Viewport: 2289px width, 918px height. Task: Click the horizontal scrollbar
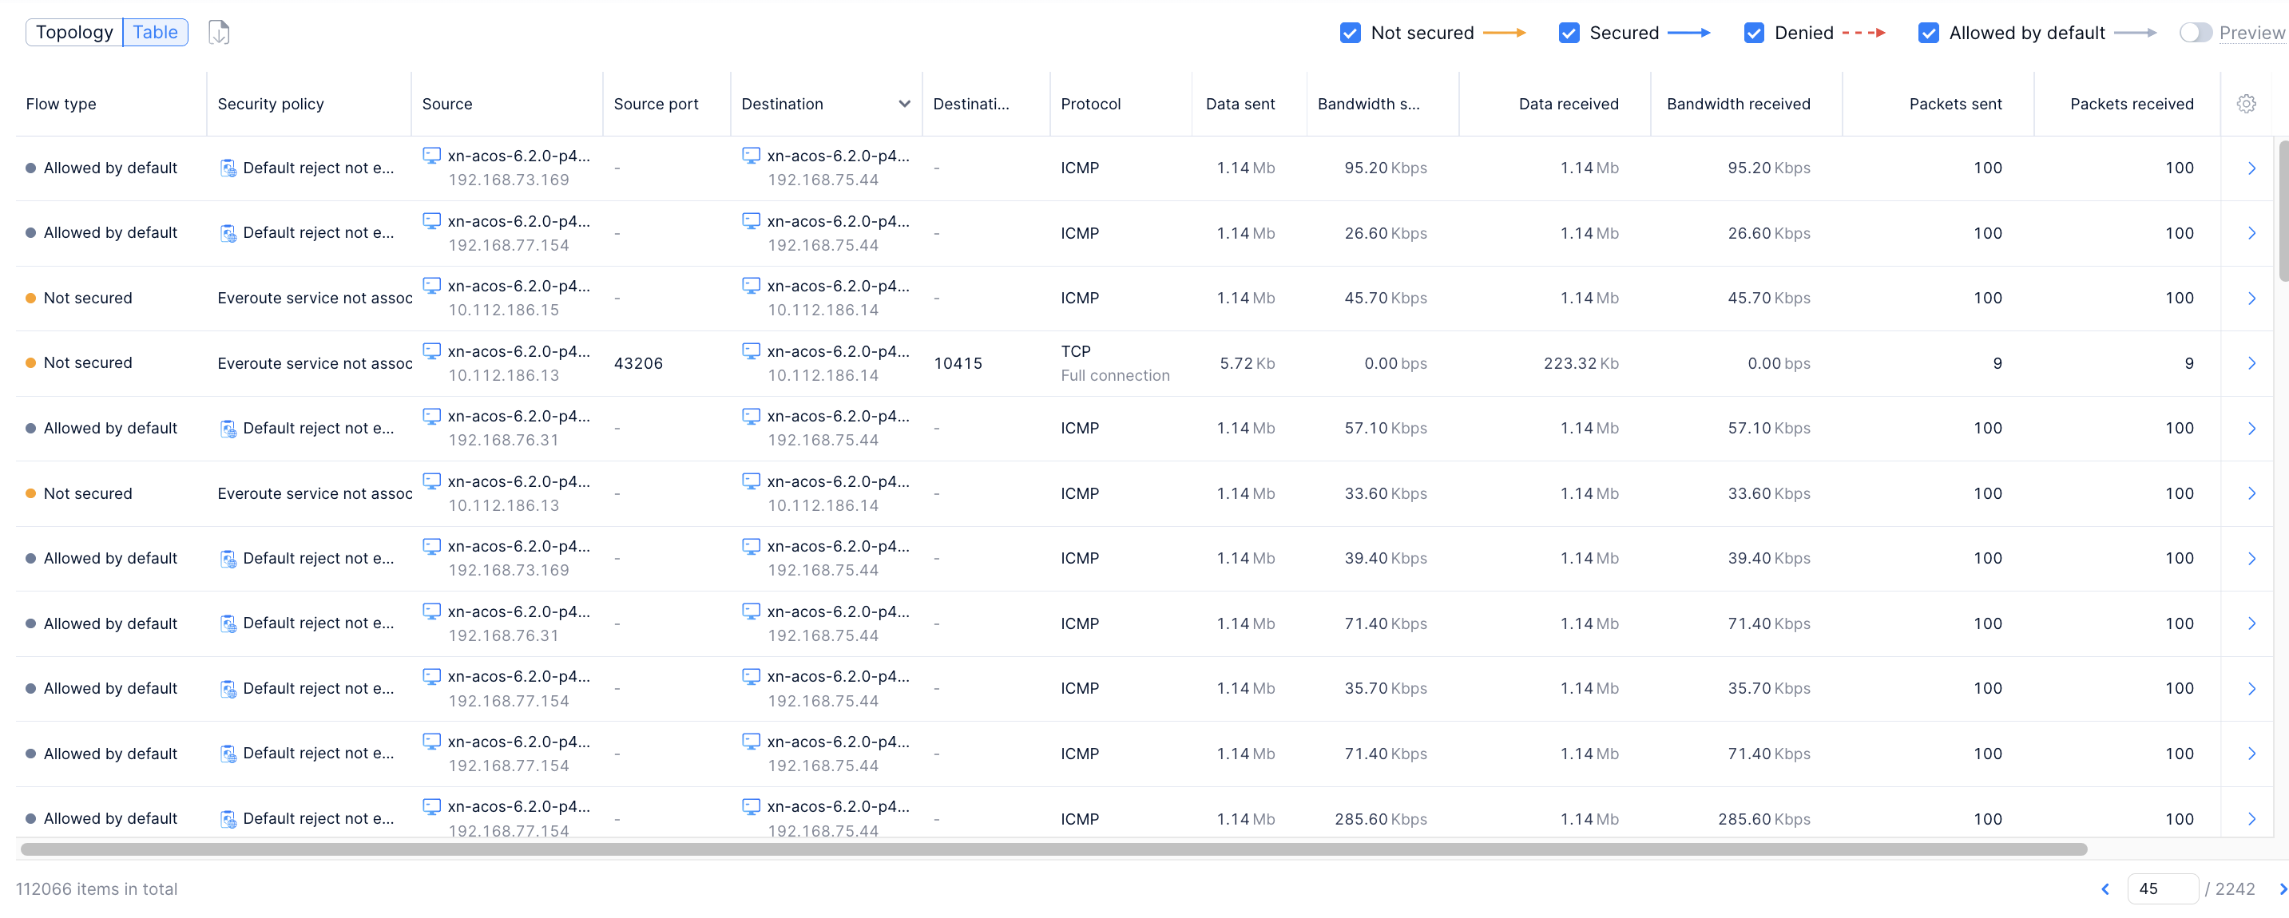coord(1053,849)
